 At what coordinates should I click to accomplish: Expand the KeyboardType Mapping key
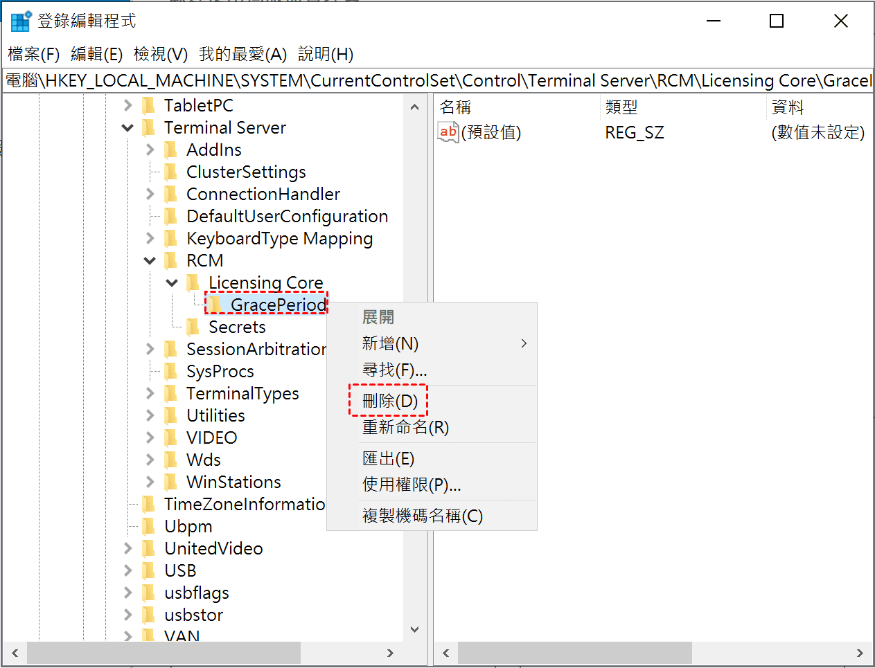pyautogui.click(x=150, y=238)
